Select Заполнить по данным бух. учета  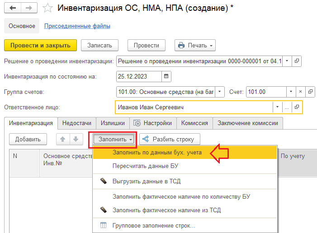click(185, 153)
